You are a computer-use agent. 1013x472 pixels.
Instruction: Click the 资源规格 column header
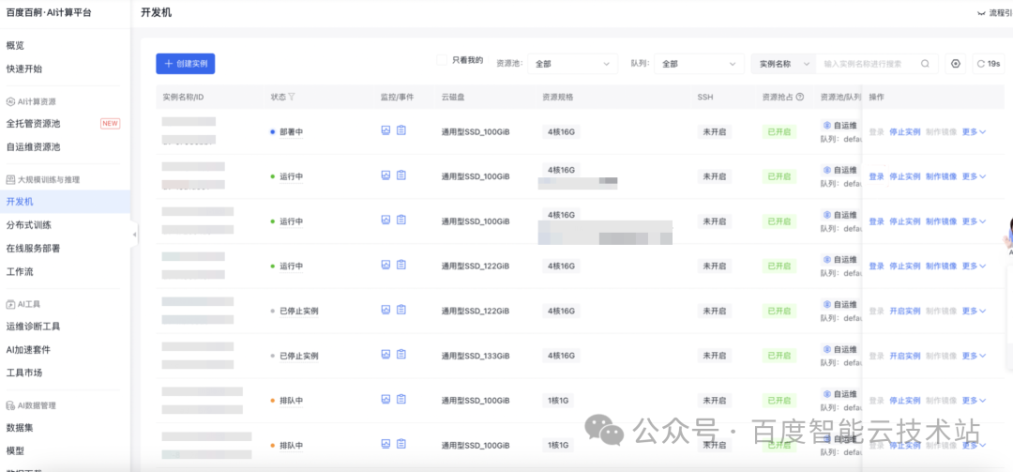[x=557, y=97]
